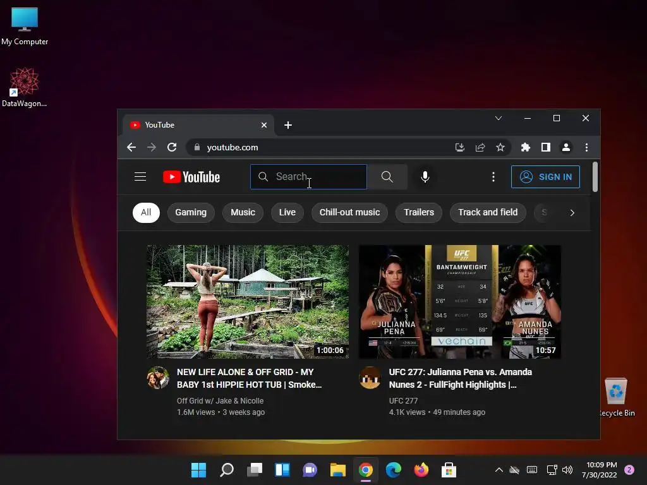Click the install app icon in address bar

click(460, 147)
